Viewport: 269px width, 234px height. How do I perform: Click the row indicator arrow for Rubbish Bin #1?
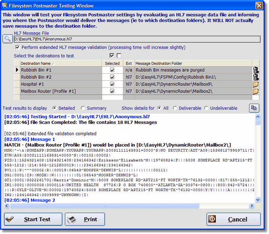coord(17,70)
